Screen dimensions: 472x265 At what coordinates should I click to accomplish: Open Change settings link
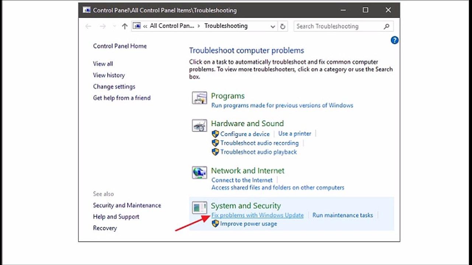click(x=114, y=86)
